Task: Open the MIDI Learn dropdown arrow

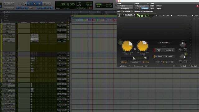Action: tap(129, 66)
